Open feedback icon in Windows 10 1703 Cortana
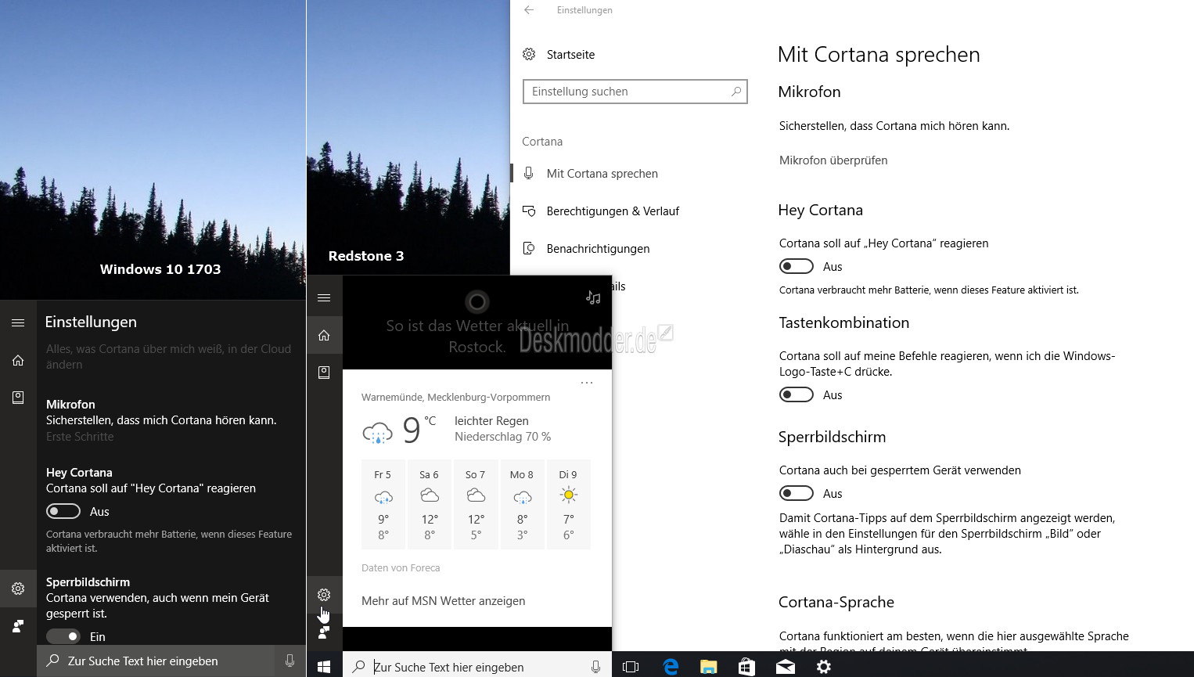This screenshot has width=1194, height=677. (x=18, y=626)
